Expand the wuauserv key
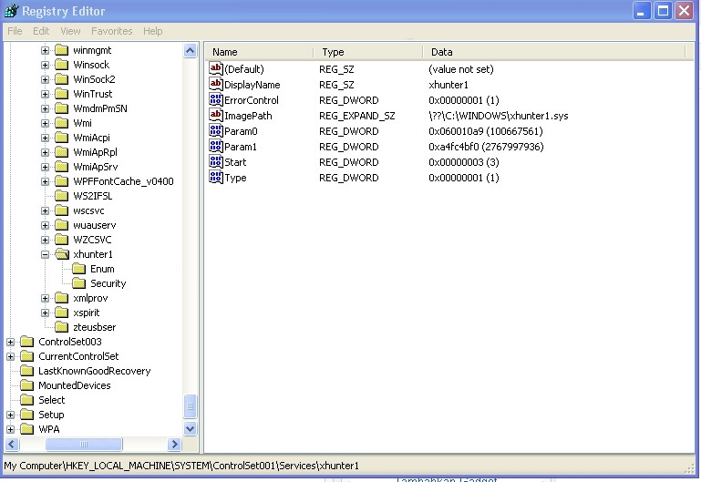Image resolution: width=701 pixels, height=482 pixels. click(x=45, y=226)
